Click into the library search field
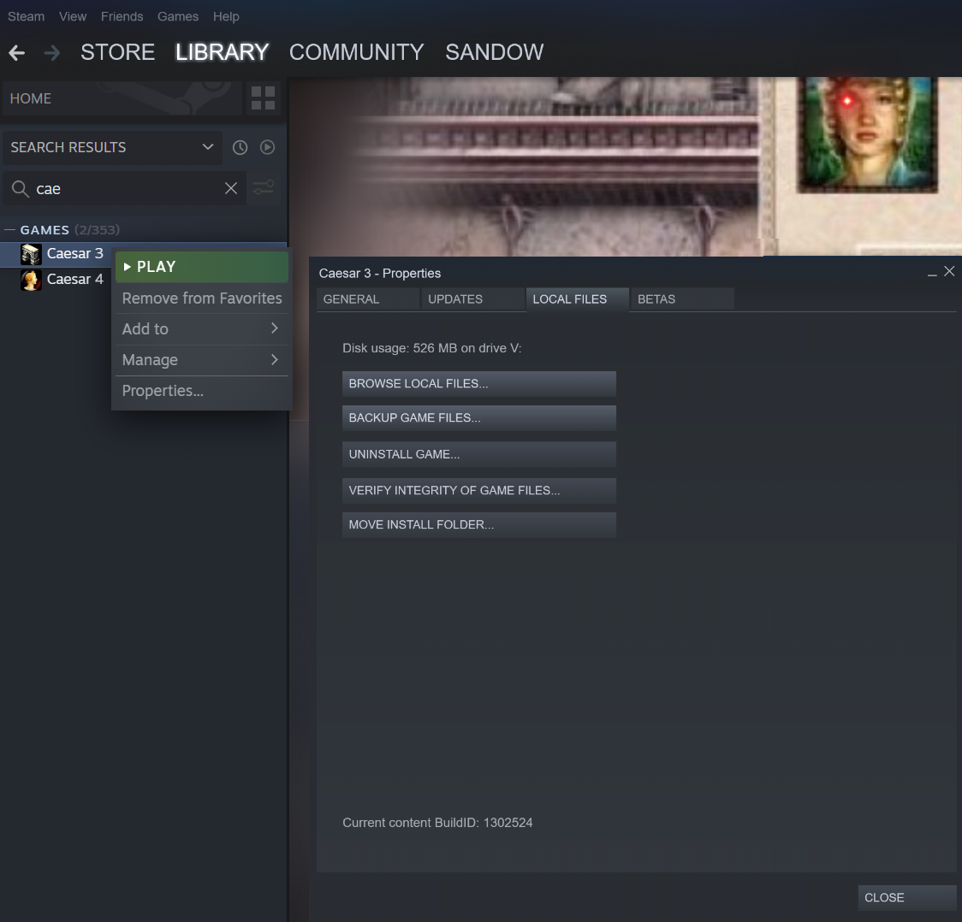 pyautogui.click(x=126, y=189)
